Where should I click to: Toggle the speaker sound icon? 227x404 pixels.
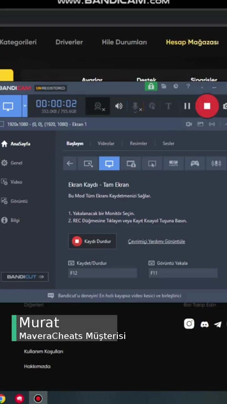click(x=119, y=106)
